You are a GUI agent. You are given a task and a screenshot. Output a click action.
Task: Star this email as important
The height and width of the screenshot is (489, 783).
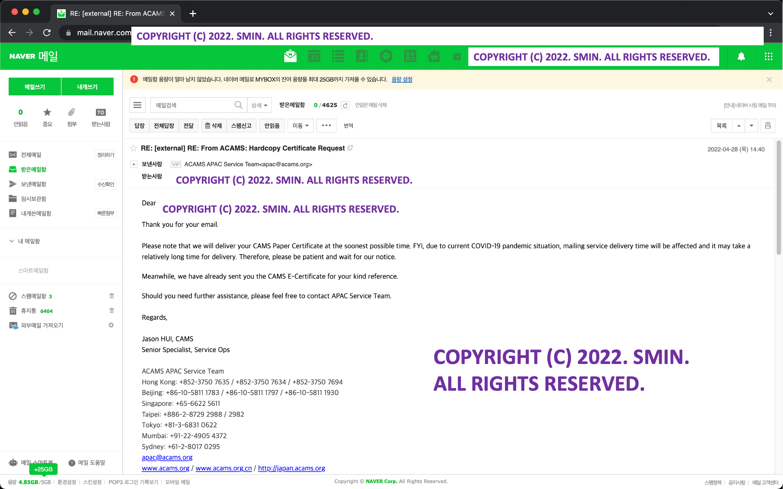pyautogui.click(x=134, y=148)
